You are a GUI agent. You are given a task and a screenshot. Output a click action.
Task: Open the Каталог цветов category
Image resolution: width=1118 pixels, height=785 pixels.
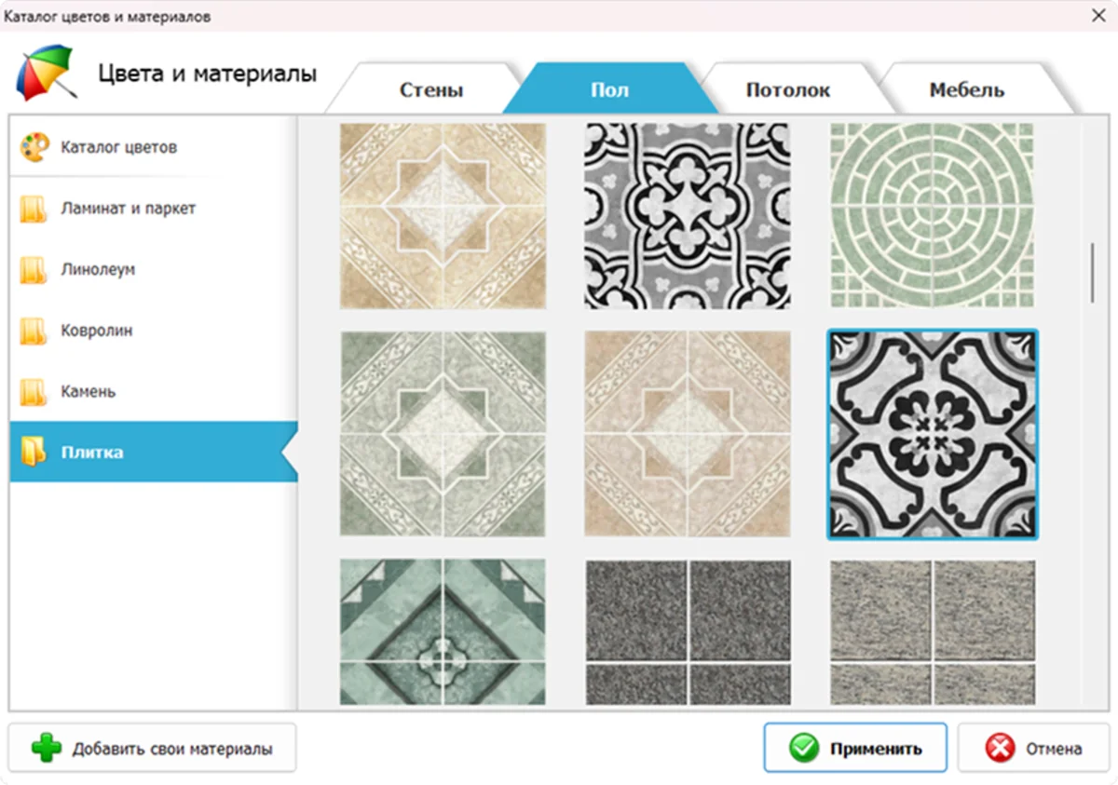154,147
